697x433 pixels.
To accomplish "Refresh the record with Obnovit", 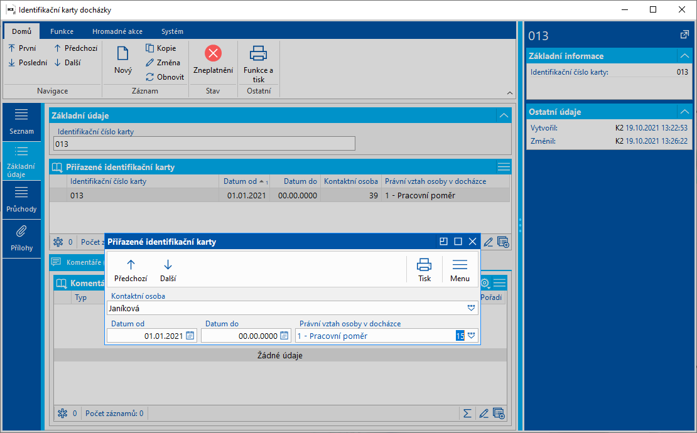I will (x=165, y=77).
